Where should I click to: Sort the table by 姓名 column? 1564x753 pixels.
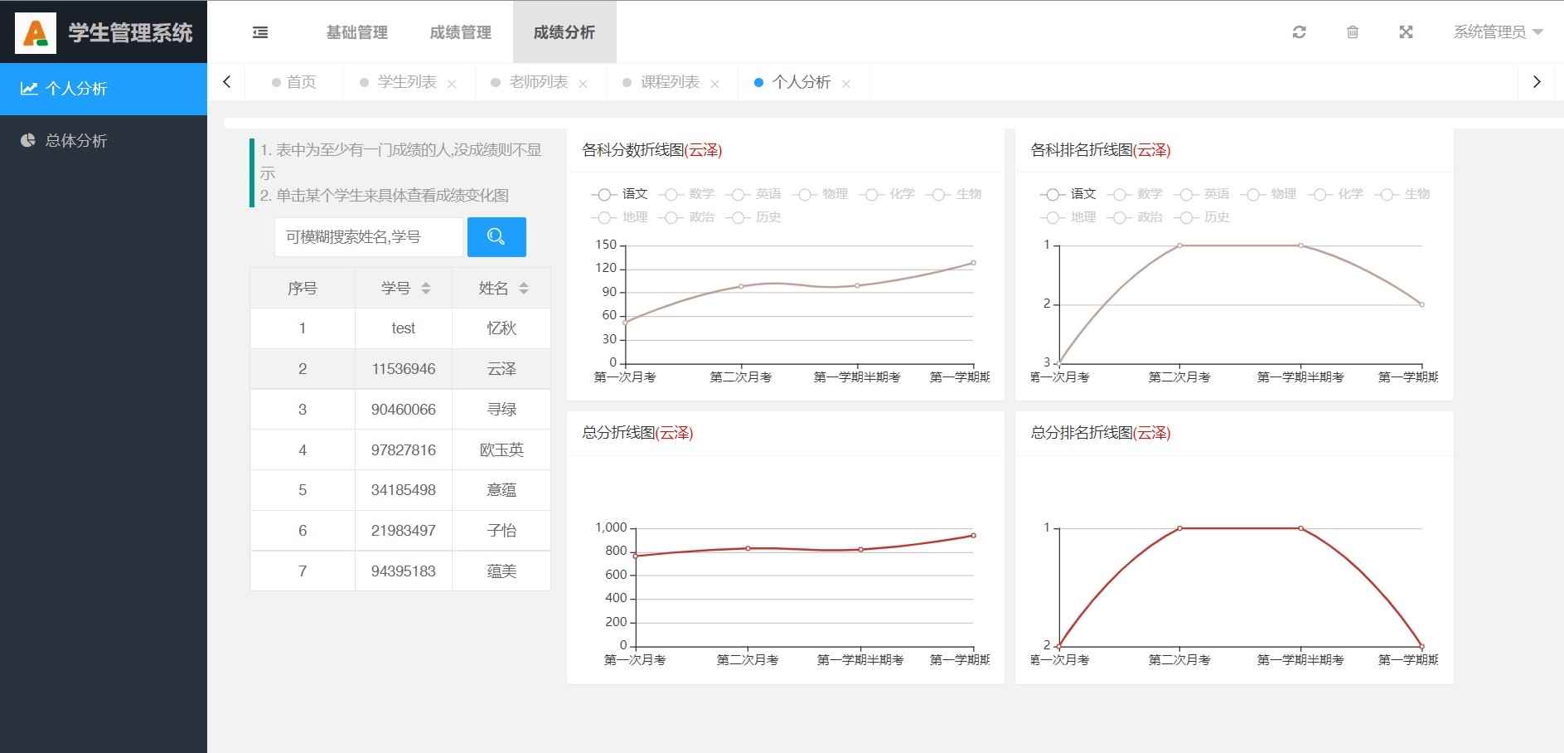click(x=523, y=289)
